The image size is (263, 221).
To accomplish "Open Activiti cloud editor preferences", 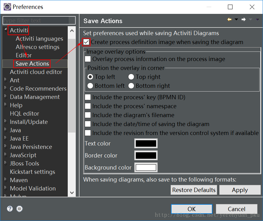I will 36,72.
